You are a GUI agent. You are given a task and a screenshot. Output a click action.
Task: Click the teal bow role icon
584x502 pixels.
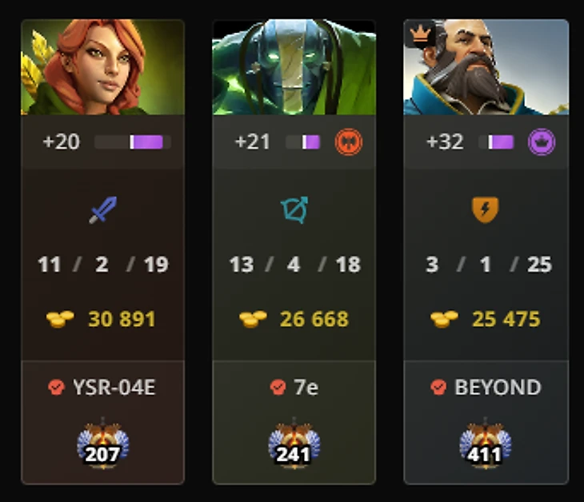[x=294, y=210]
